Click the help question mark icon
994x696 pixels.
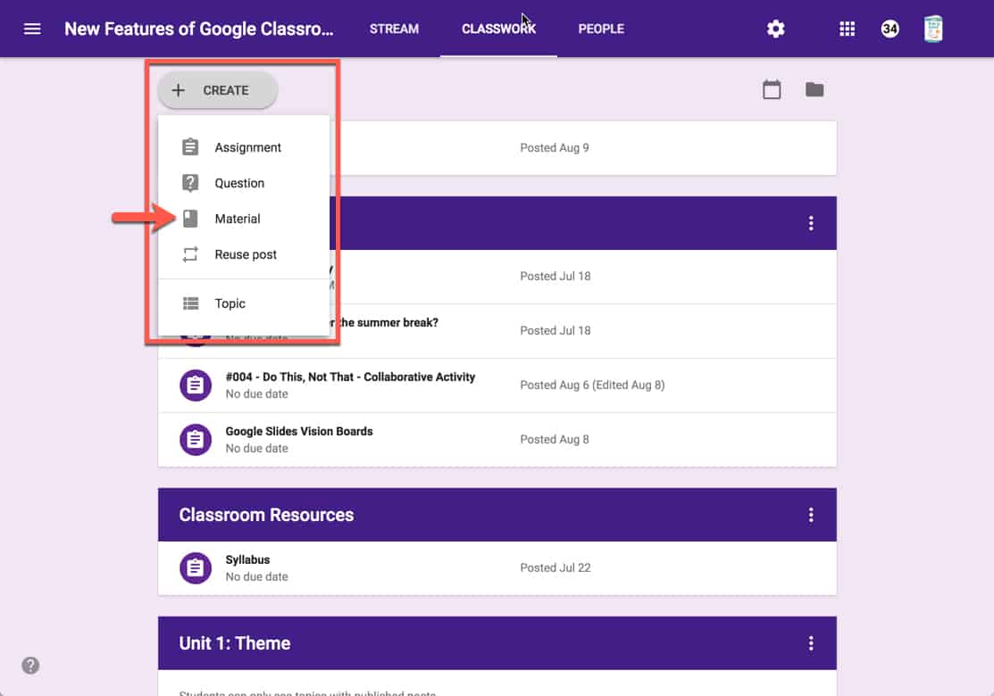click(30, 666)
